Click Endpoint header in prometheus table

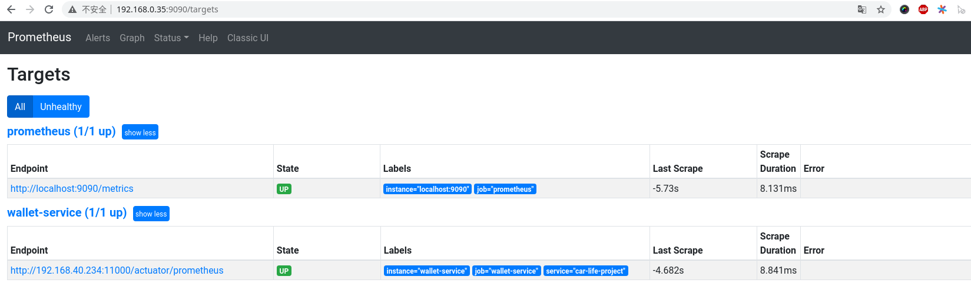29,168
